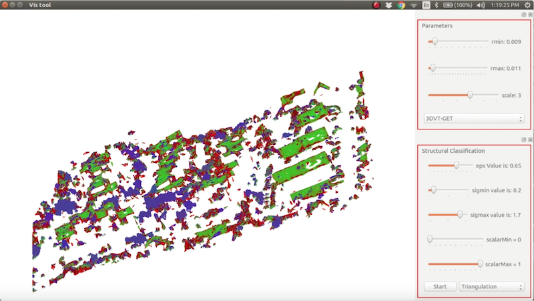
Task: Float the Parameters dock panel
Action: 524,15
